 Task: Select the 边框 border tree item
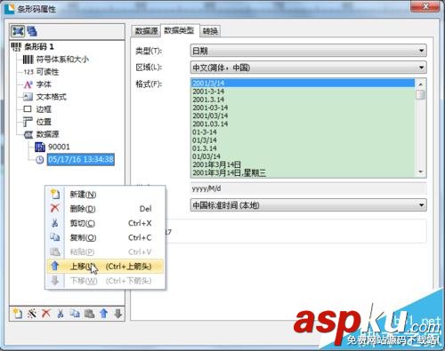pyautogui.click(x=44, y=109)
